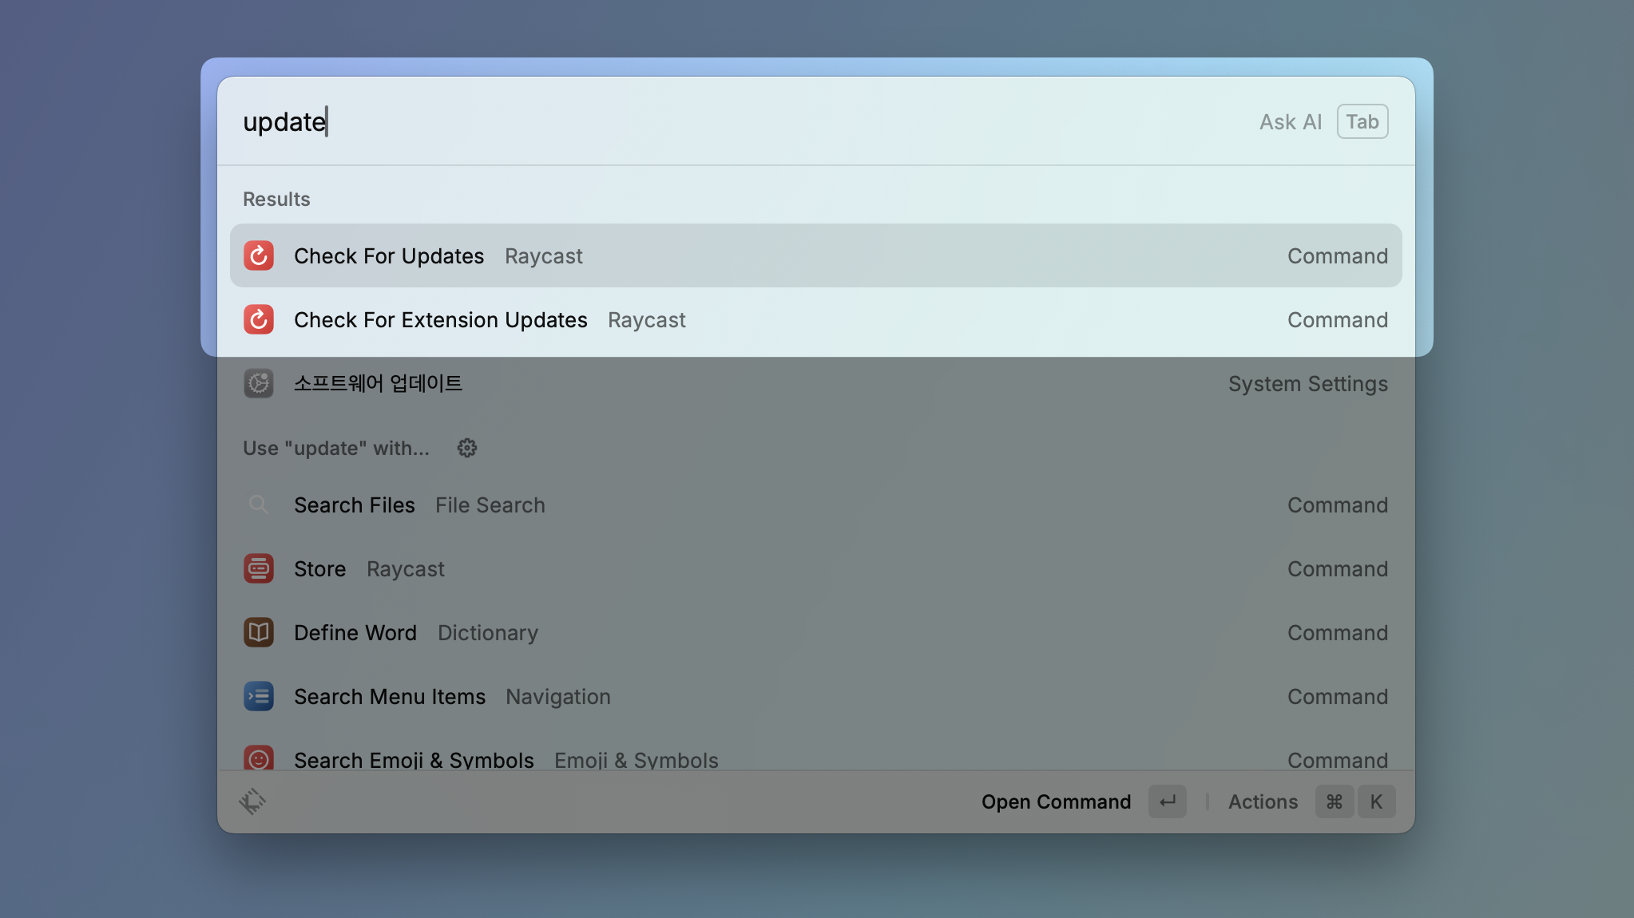
Task: Click "Ask AI"
Action: point(1290,121)
